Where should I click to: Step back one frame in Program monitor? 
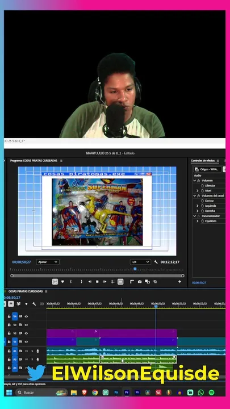tap(90, 282)
